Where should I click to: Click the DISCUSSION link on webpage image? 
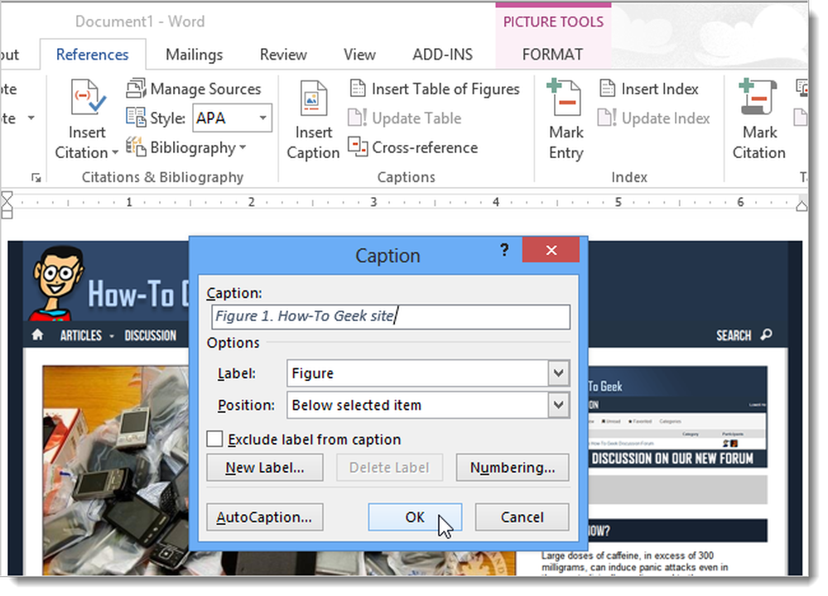click(151, 336)
